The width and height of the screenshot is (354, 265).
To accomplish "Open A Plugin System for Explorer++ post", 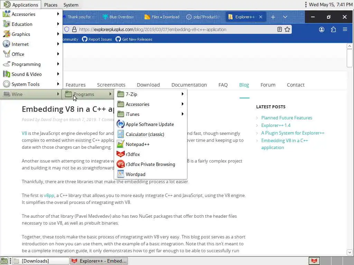I will tap(293, 133).
